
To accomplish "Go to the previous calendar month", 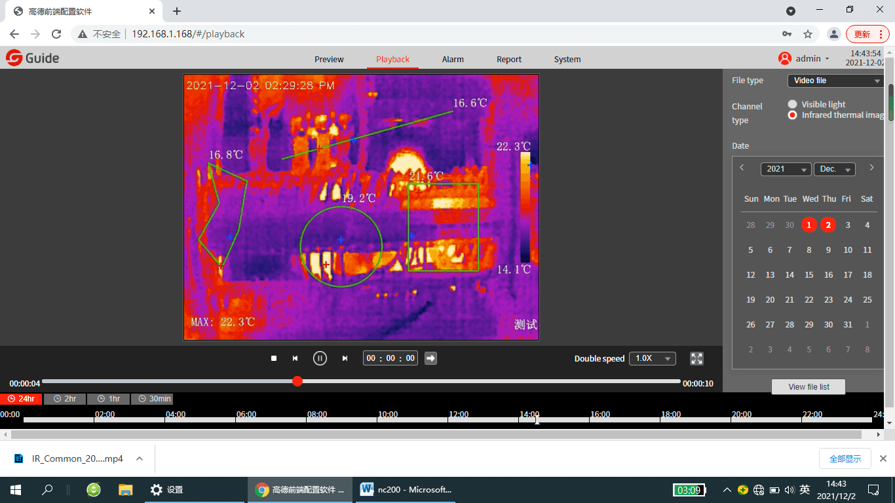I will coord(742,168).
